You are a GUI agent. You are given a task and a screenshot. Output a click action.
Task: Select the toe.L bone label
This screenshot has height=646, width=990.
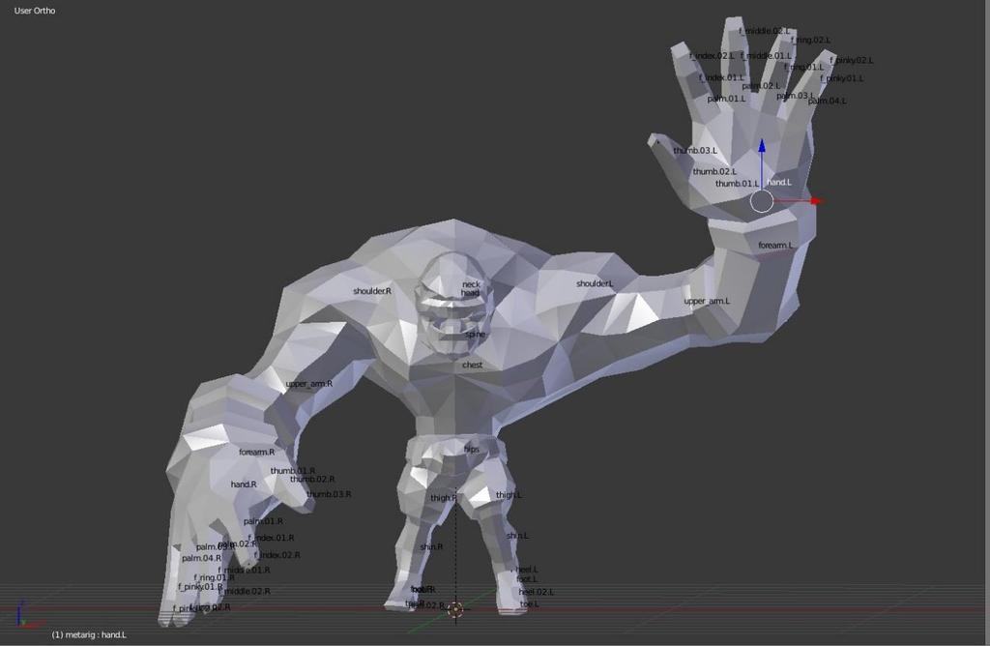[530, 604]
